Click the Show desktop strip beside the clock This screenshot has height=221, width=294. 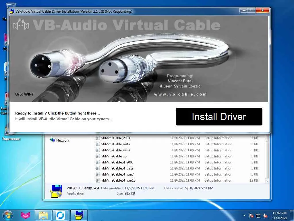pyautogui.click(x=292, y=215)
